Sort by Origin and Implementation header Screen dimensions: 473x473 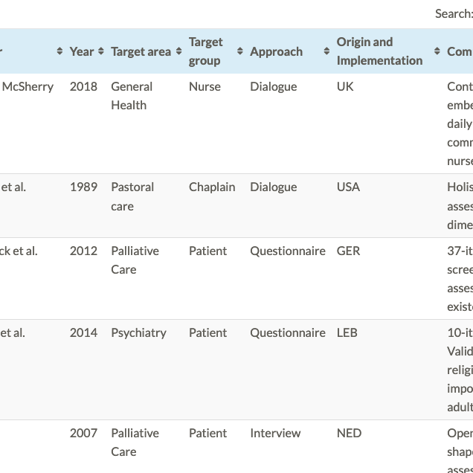tap(379, 51)
